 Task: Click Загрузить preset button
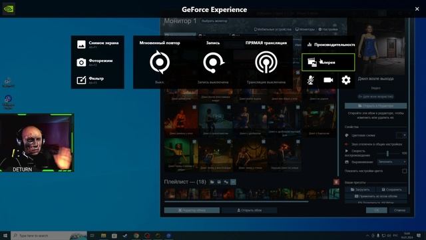tap(360, 189)
